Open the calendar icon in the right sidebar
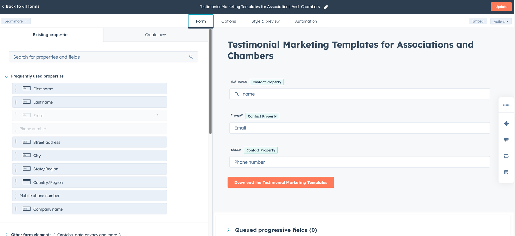The height and width of the screenshot is (236, 515). 506,172
